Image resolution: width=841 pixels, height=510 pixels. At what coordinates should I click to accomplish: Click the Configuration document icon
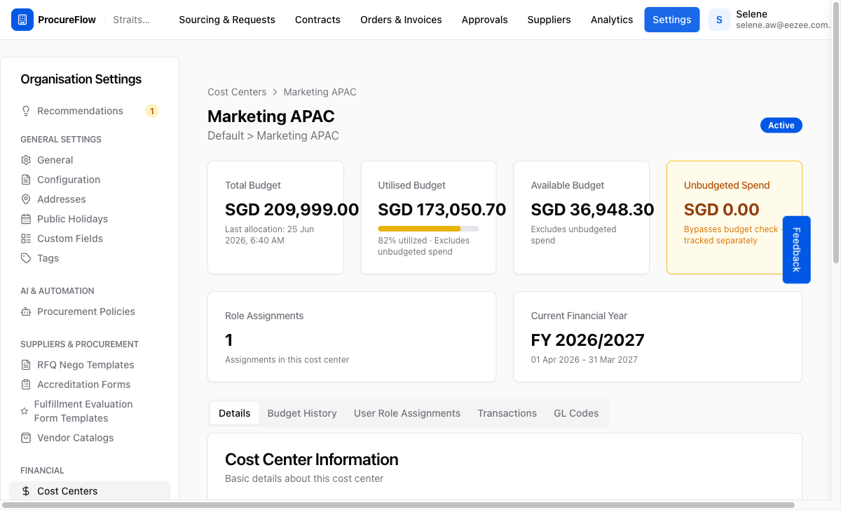[26, 180]
